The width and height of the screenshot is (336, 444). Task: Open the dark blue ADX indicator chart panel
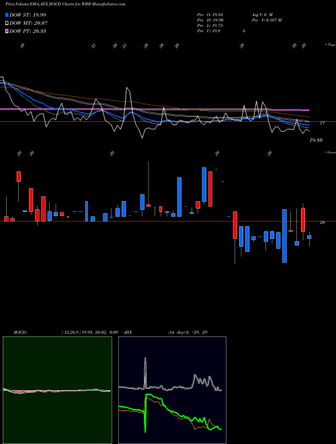172,390
